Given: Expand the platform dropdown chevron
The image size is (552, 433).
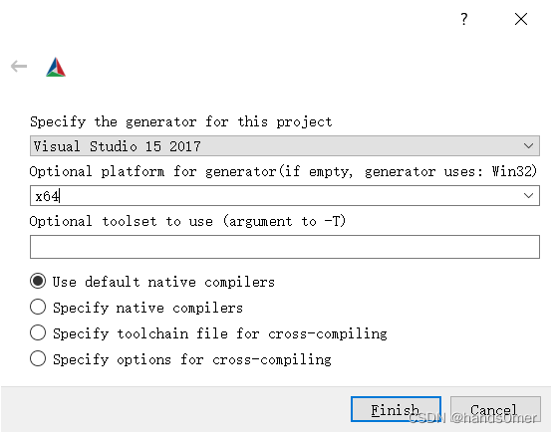Looking at the screenshot, I should coord(528,195).
